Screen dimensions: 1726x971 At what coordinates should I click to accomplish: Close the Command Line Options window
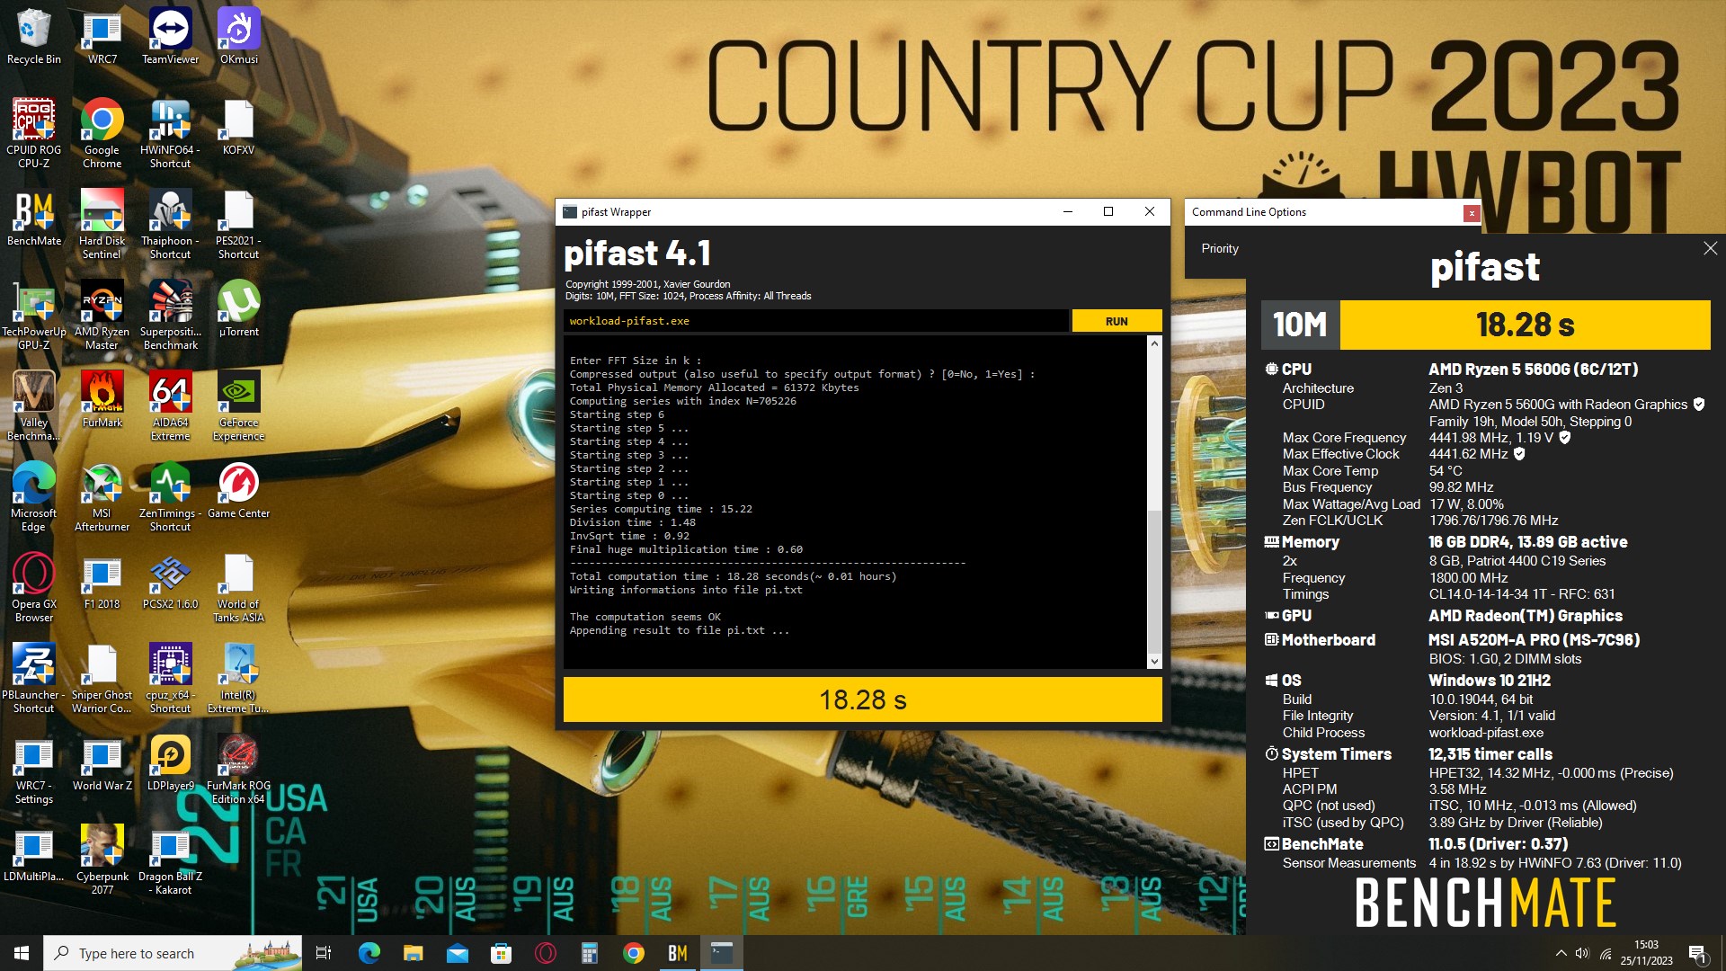(x=1471, y=213)
